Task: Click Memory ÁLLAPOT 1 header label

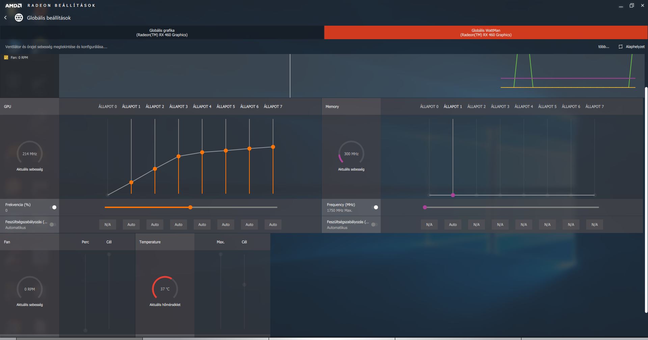Action: pyautogui.click(x=453, y=106)
